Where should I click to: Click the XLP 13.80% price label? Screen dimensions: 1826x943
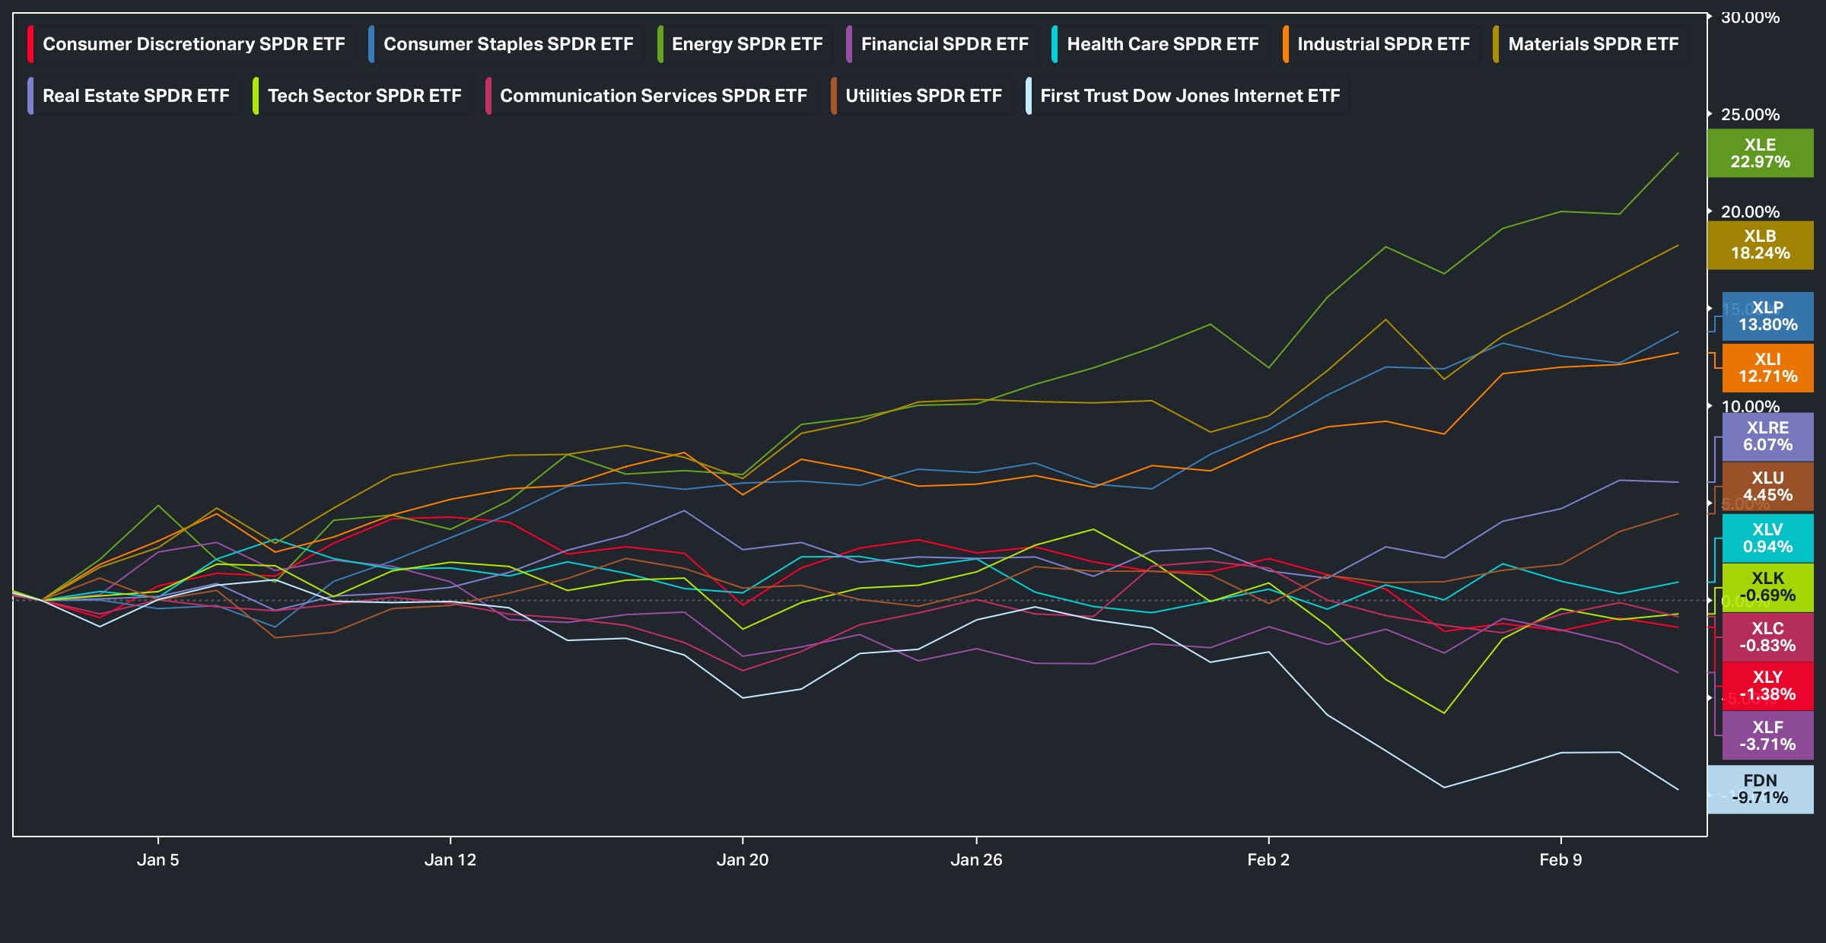click(1767, 316)
